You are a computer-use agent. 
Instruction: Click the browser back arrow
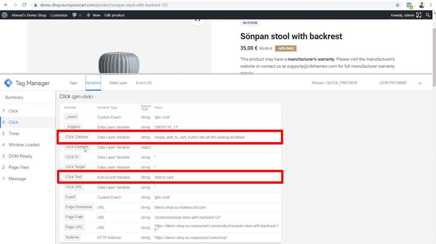tap(6, 5)
